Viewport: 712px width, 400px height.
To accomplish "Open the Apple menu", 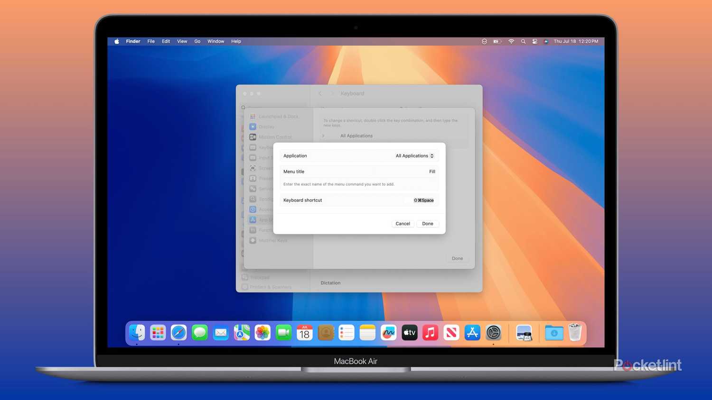I will (117, 41).
